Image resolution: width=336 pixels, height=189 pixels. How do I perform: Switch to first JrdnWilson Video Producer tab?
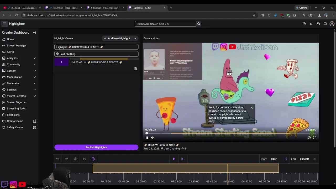(x=64, y=8)
